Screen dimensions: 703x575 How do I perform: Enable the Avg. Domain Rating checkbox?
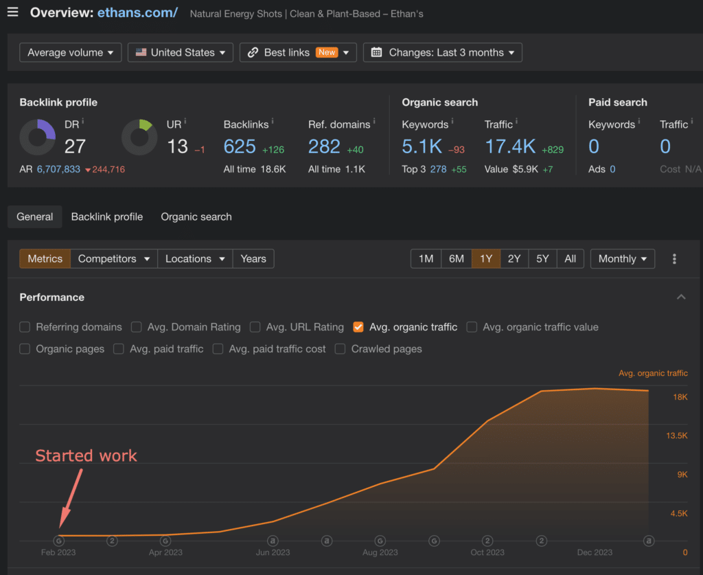pos(137,327)
